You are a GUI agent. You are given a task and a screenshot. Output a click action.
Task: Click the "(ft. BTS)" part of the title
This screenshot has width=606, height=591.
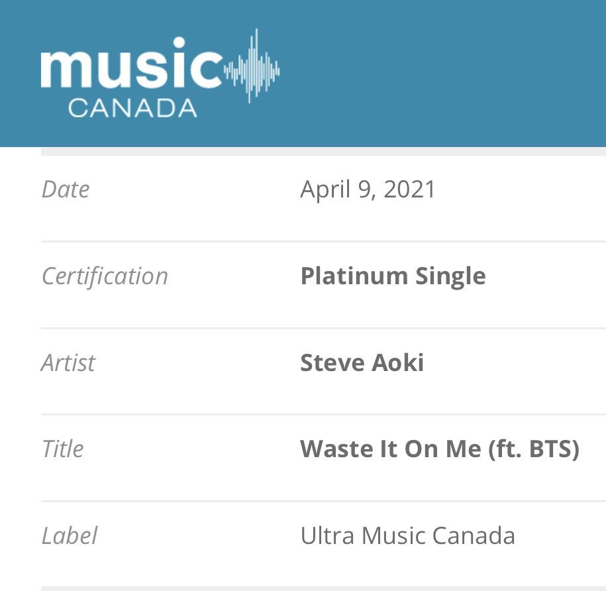click(x=533, y=449)
